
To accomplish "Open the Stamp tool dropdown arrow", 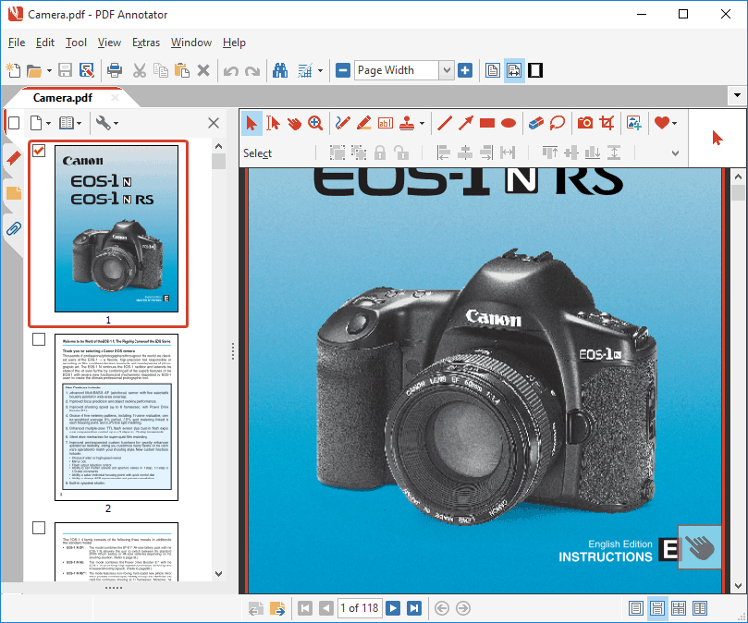I will (422, 123).
